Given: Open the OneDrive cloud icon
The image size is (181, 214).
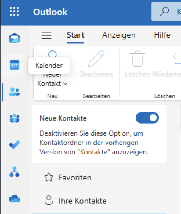Looking at the screenshot, I should [x=15, y=199].
